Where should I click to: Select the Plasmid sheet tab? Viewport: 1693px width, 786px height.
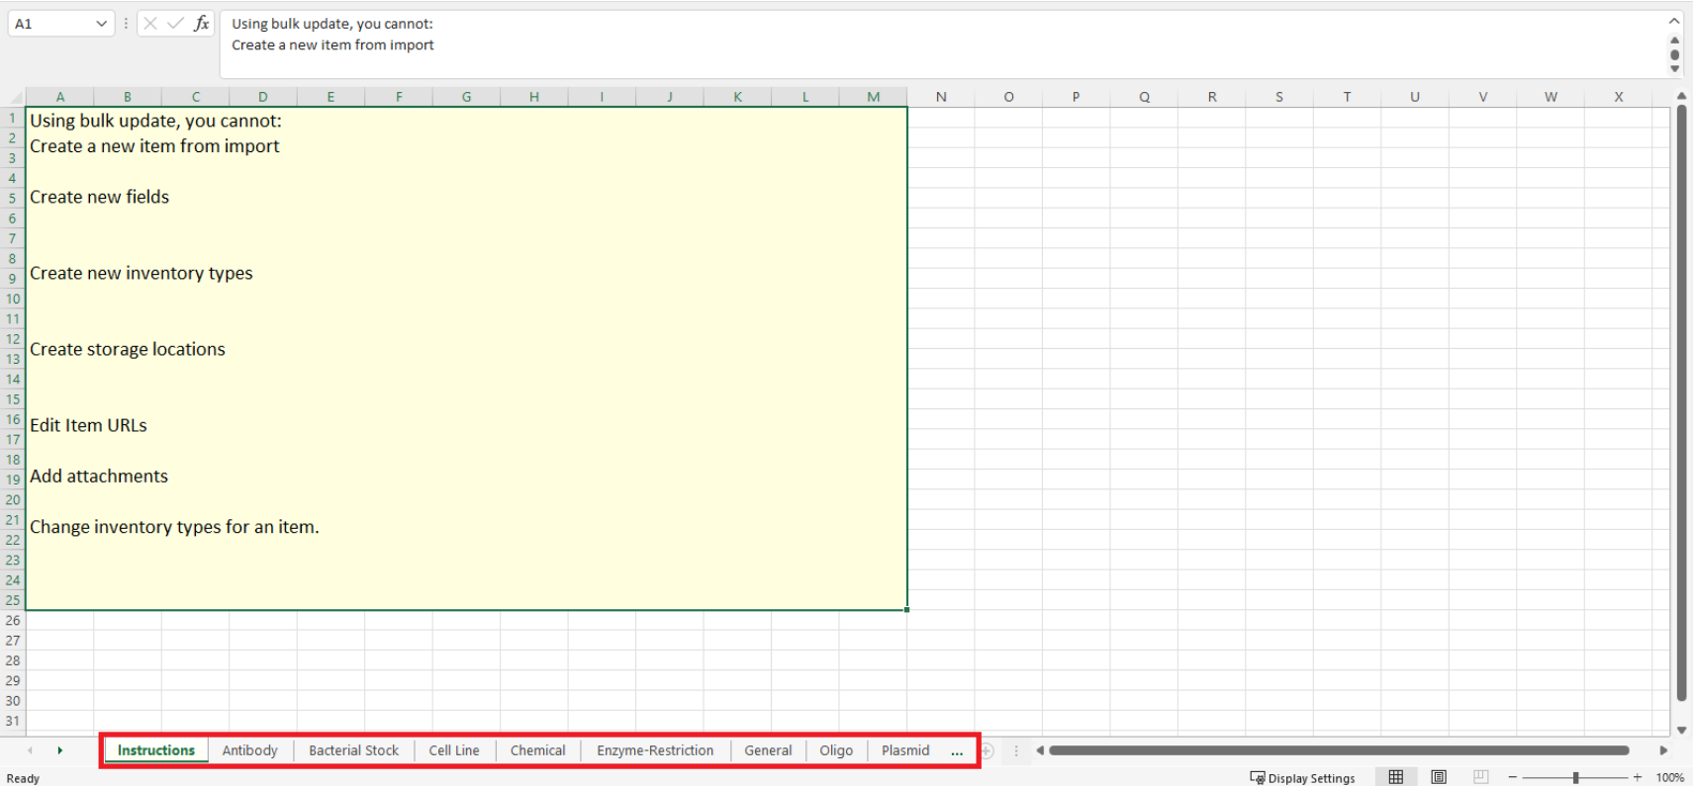coord(904,750)
